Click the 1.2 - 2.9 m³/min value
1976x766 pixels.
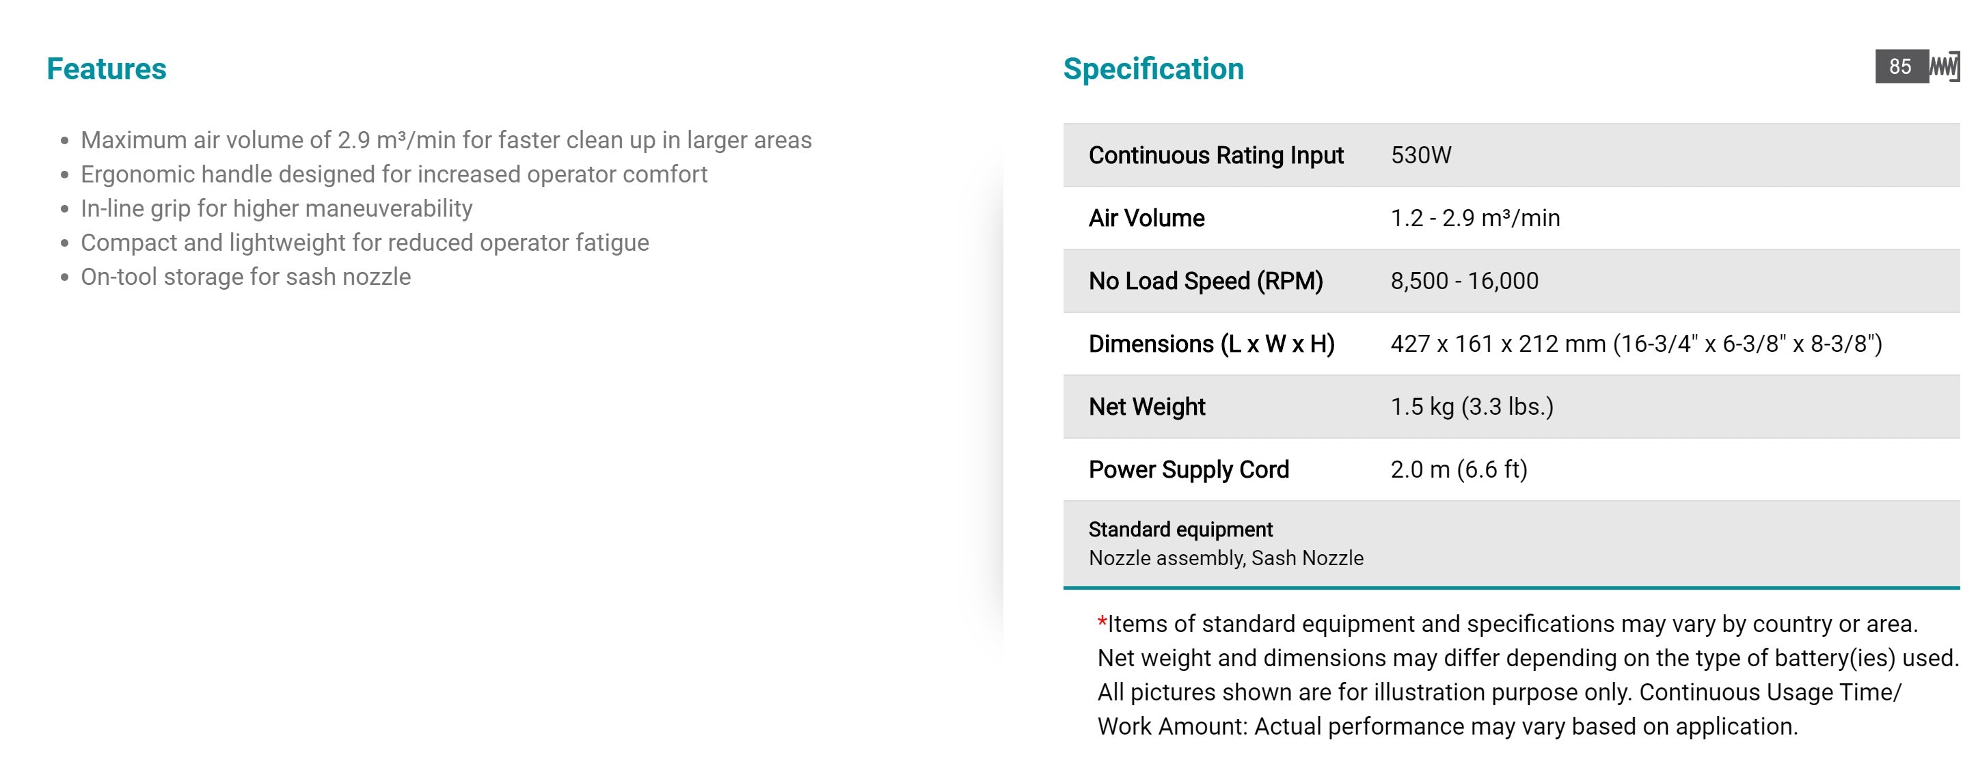coord(1474,219)
